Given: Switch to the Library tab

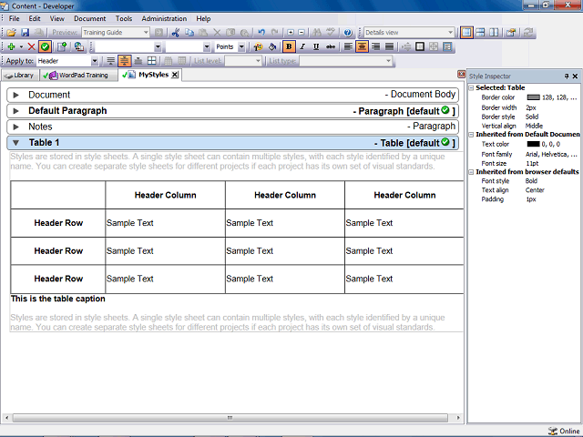Looking at the screenshot, I should click(x=20, y=76).
